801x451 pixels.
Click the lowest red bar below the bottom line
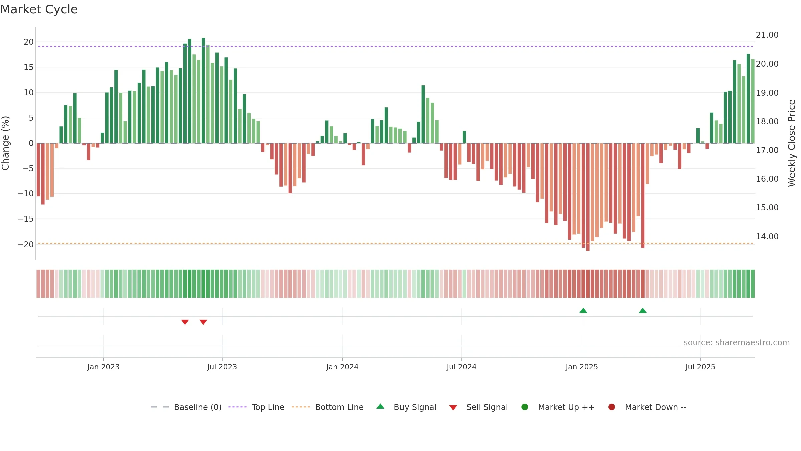click(x=588, y=197)
